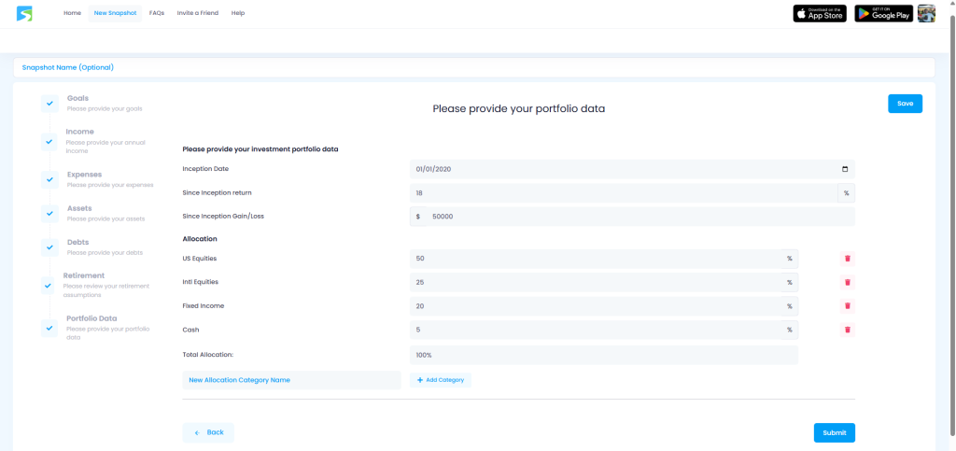Open the user profile avatar
Image resolution: width=956 pixels, height=451 pixels.
point(926,13)
